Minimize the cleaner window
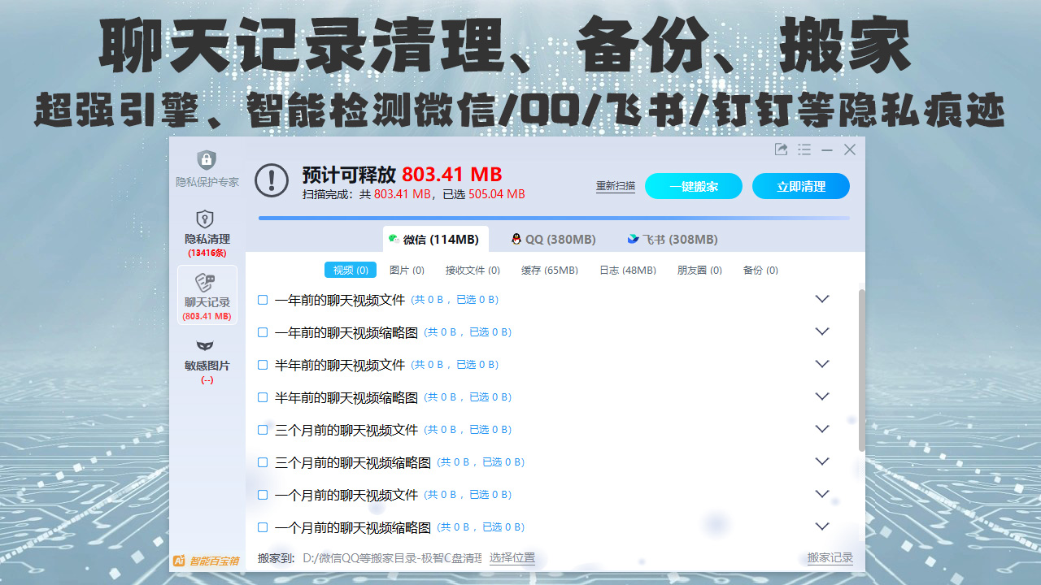The image size is (1041, 585). click(827, 150)
